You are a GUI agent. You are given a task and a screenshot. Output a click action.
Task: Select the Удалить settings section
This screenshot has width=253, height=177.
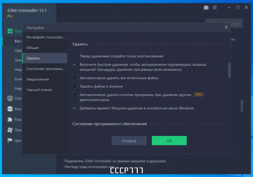click(x=45, y=58)
